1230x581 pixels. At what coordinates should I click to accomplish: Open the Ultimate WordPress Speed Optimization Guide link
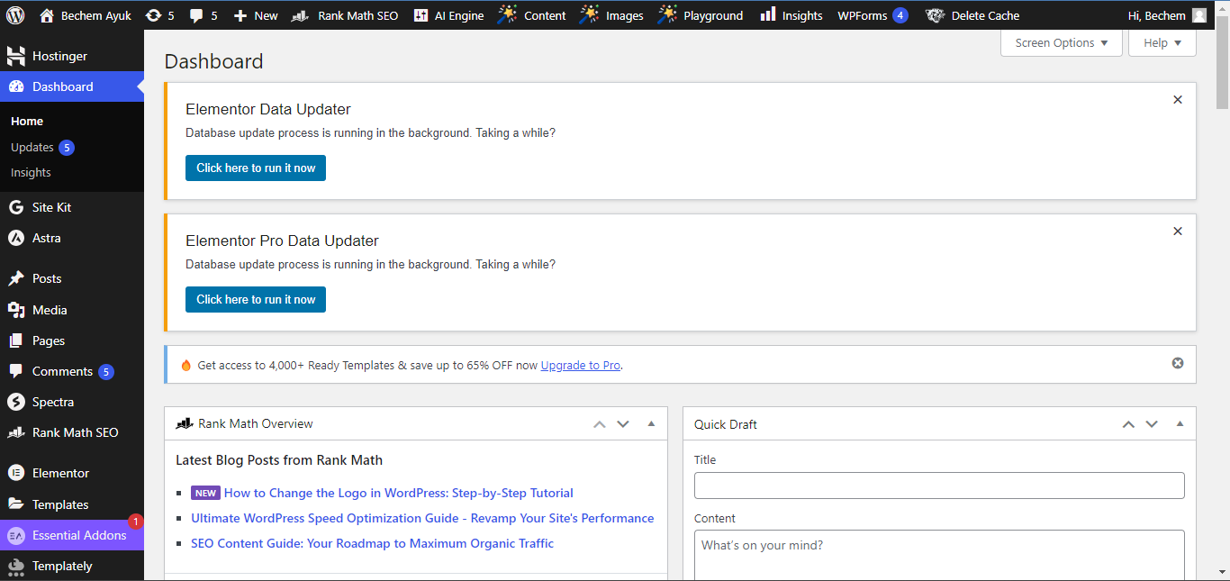tap(422, 518)
